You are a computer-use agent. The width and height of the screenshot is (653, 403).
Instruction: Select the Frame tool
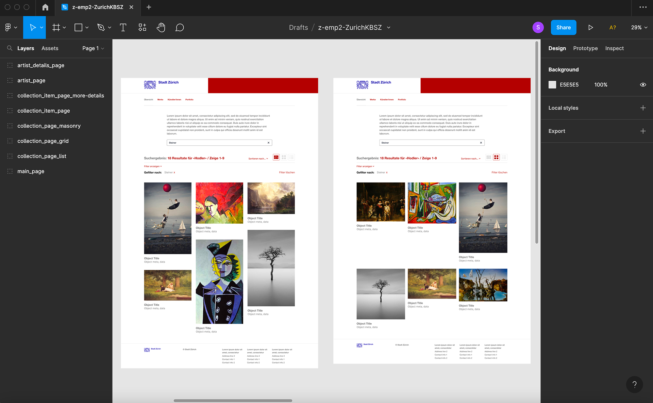(56, 28)
